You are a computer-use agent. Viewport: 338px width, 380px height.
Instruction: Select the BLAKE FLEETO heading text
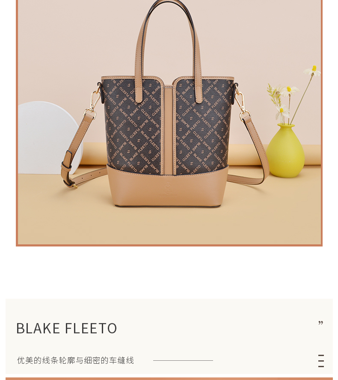pyautogui.click(x=67, y=328)
